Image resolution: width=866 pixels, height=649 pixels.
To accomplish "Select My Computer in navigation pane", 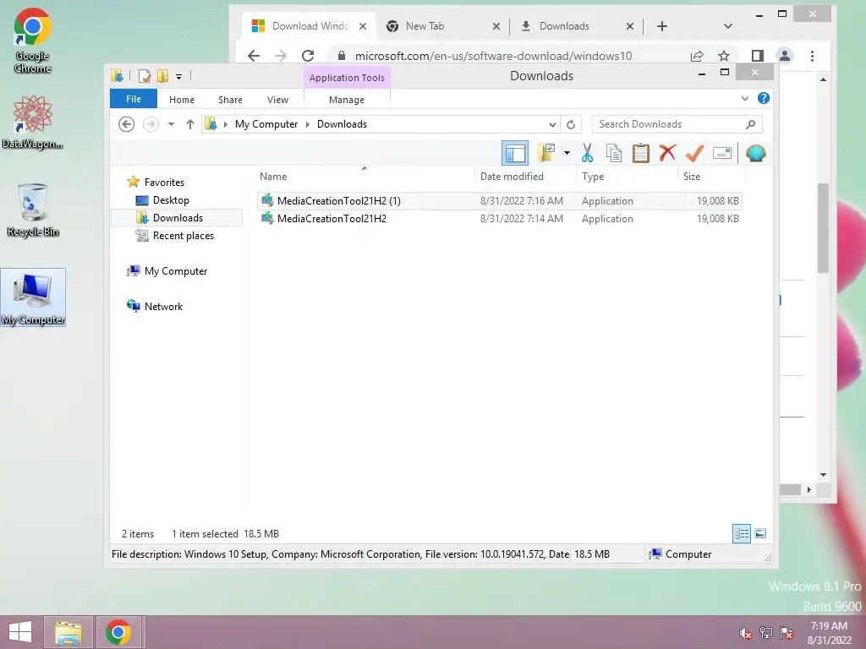I will (176, 271).
